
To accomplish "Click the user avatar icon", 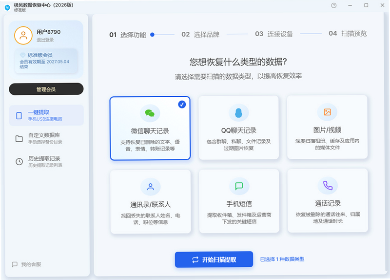I will (23, 35).
